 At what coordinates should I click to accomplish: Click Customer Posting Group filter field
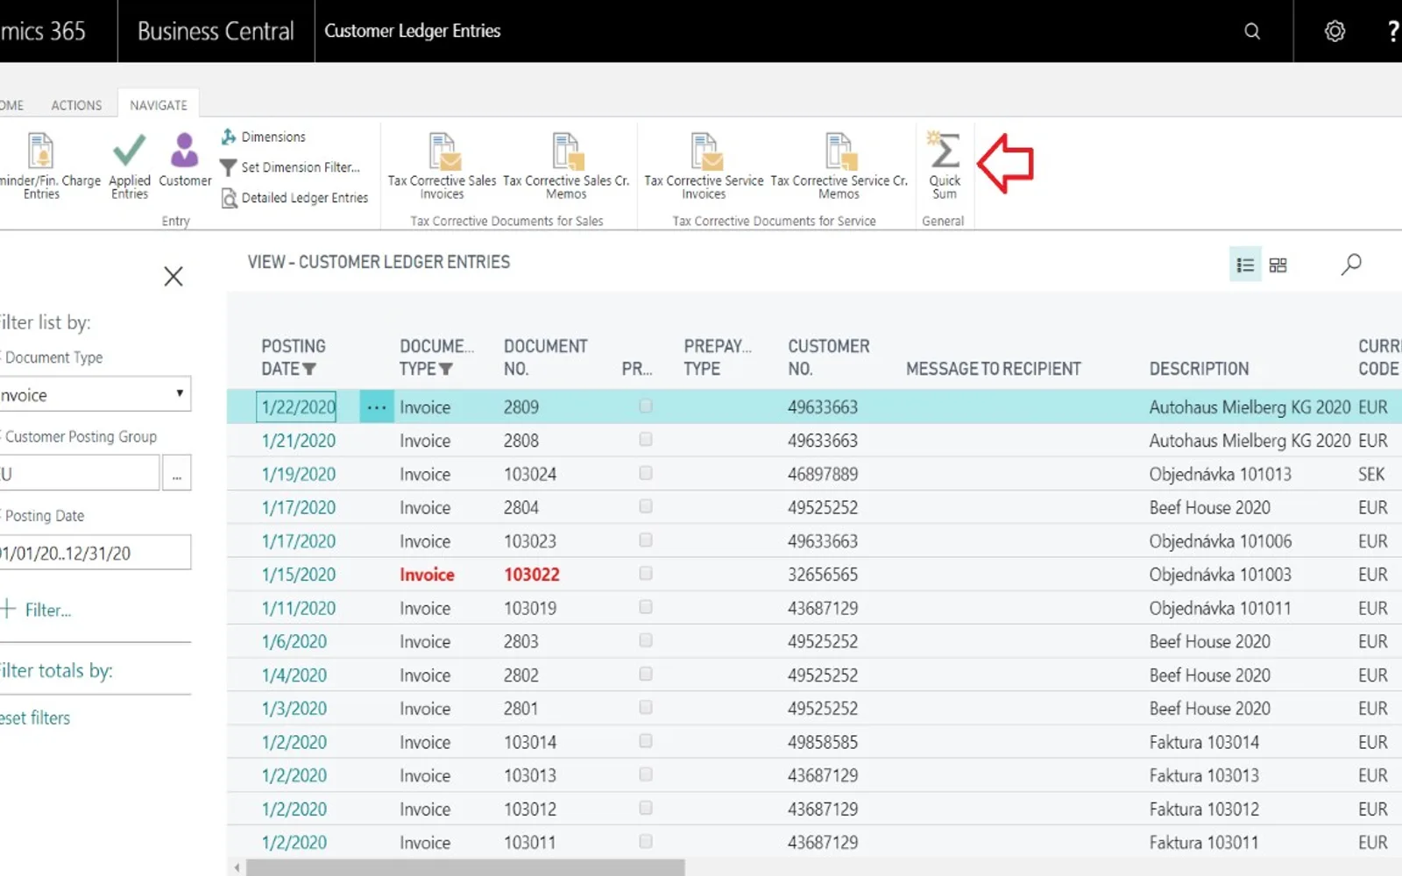[80, 474]
